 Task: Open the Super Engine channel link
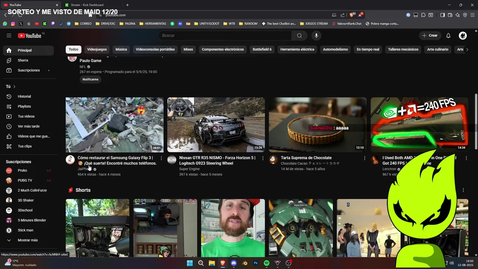[x=189, y=169]
